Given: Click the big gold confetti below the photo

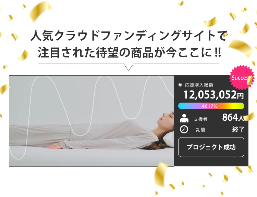Looking at the screenshot, I should 161,174.
